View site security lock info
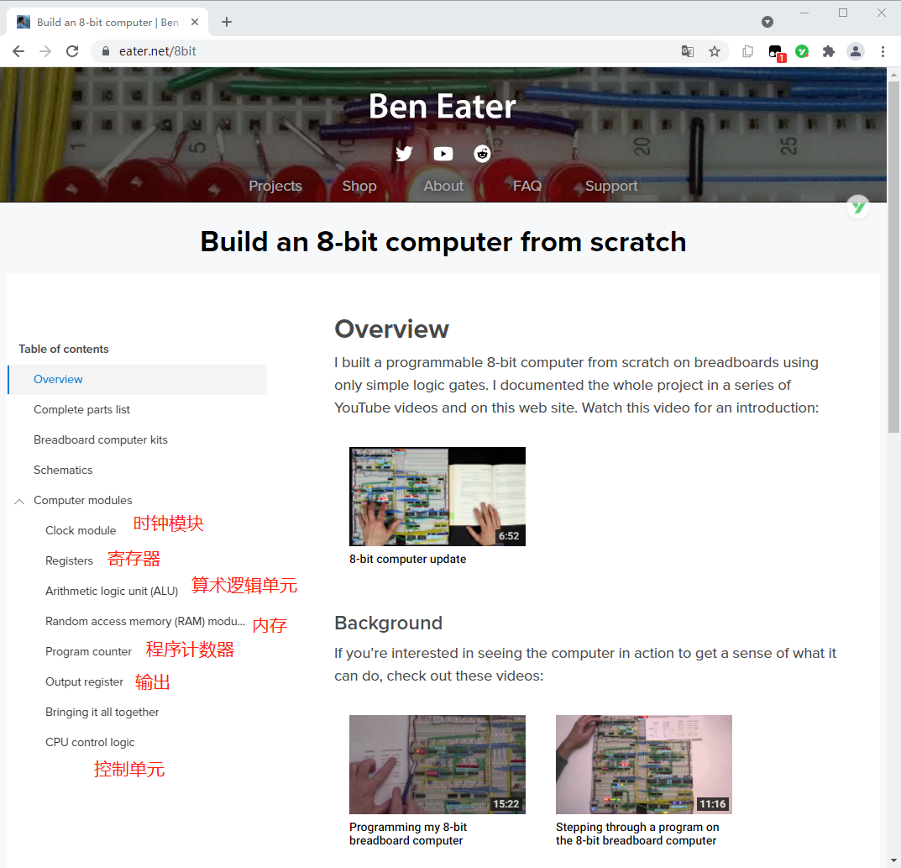Image resolution: width=901 pixels, height=868 pixels. 106,51
